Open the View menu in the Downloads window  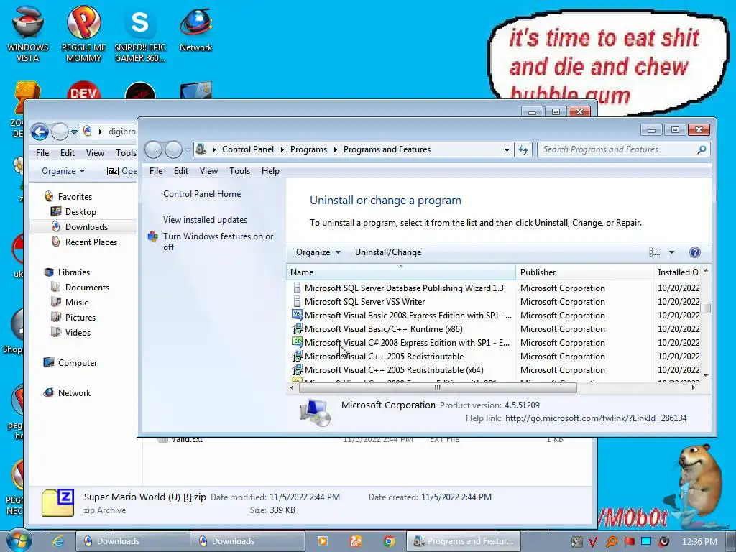pyautogui.click(x=95, y=153)
